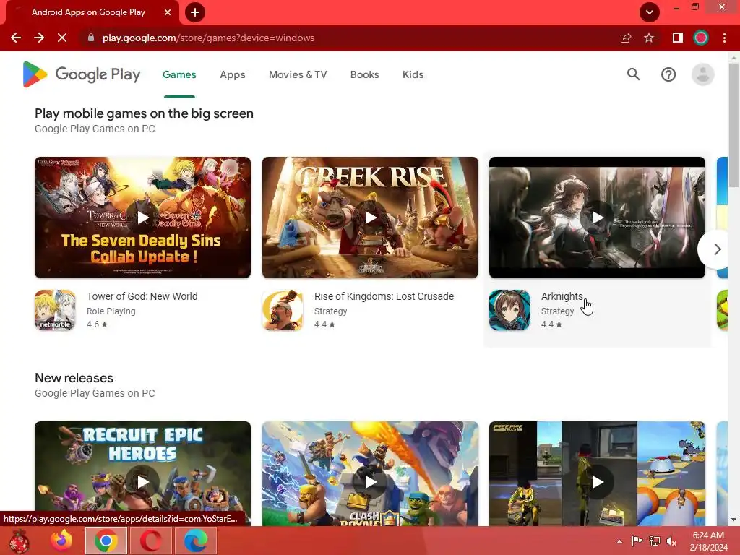Open the network tray icon
Image resolution: width=740 pixels, height=555 pixels.
point(654,541)
